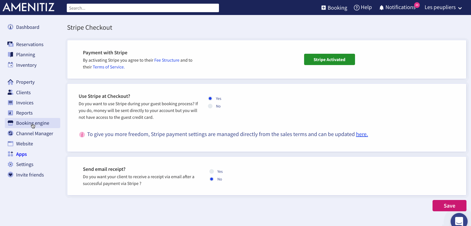471x226 pixels.
Task: Open Channel Manager menu item
Action: (35, 134)
